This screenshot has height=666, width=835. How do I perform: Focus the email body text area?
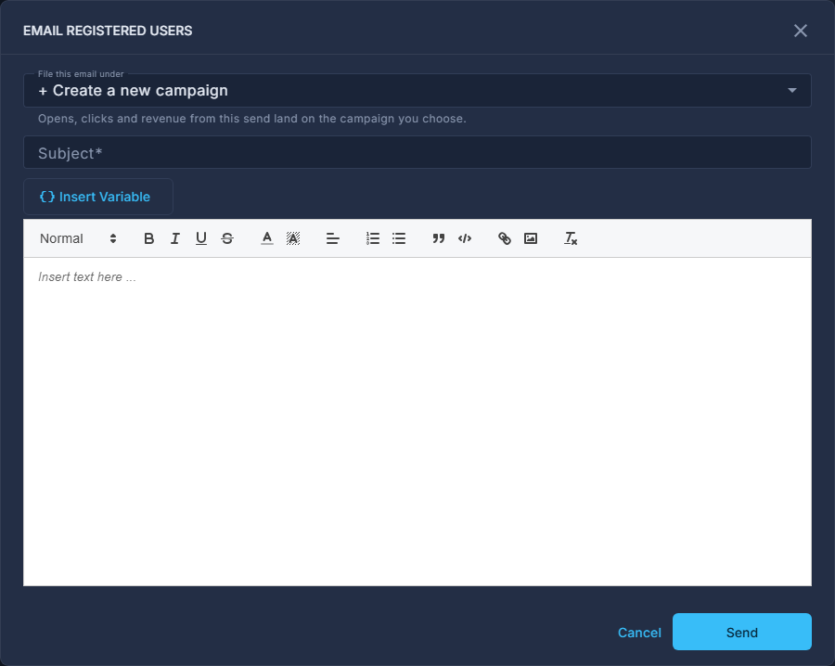417,422
